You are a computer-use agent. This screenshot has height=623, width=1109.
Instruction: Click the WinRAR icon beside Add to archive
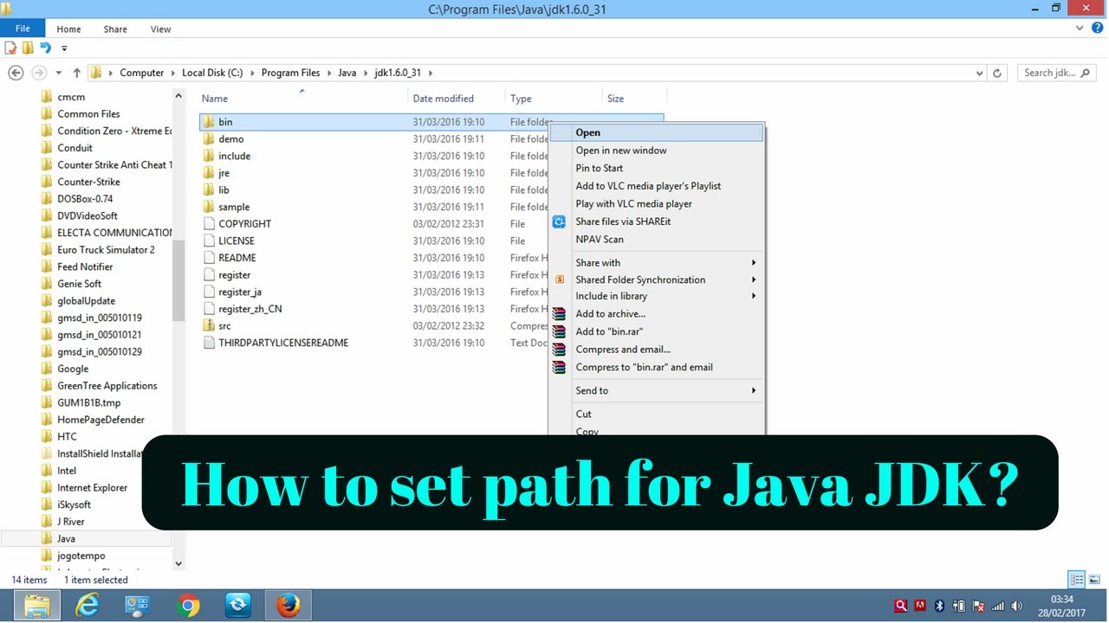560,314
